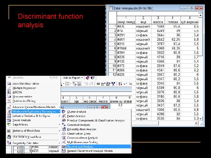Click scroll up arrow in data window
Image resolution: width=211 pixels, height=158 pixels.
click(x=200, y=15)
